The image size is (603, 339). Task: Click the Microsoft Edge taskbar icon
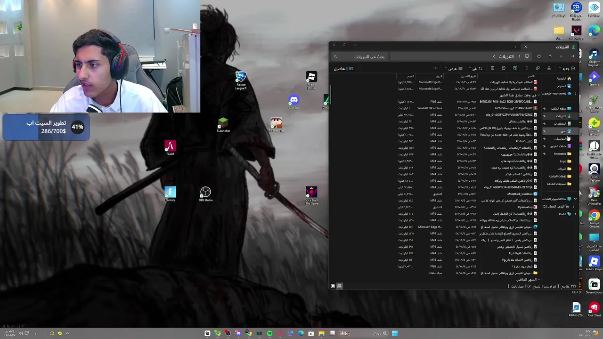pyautogui.click(x=301, y=333)
